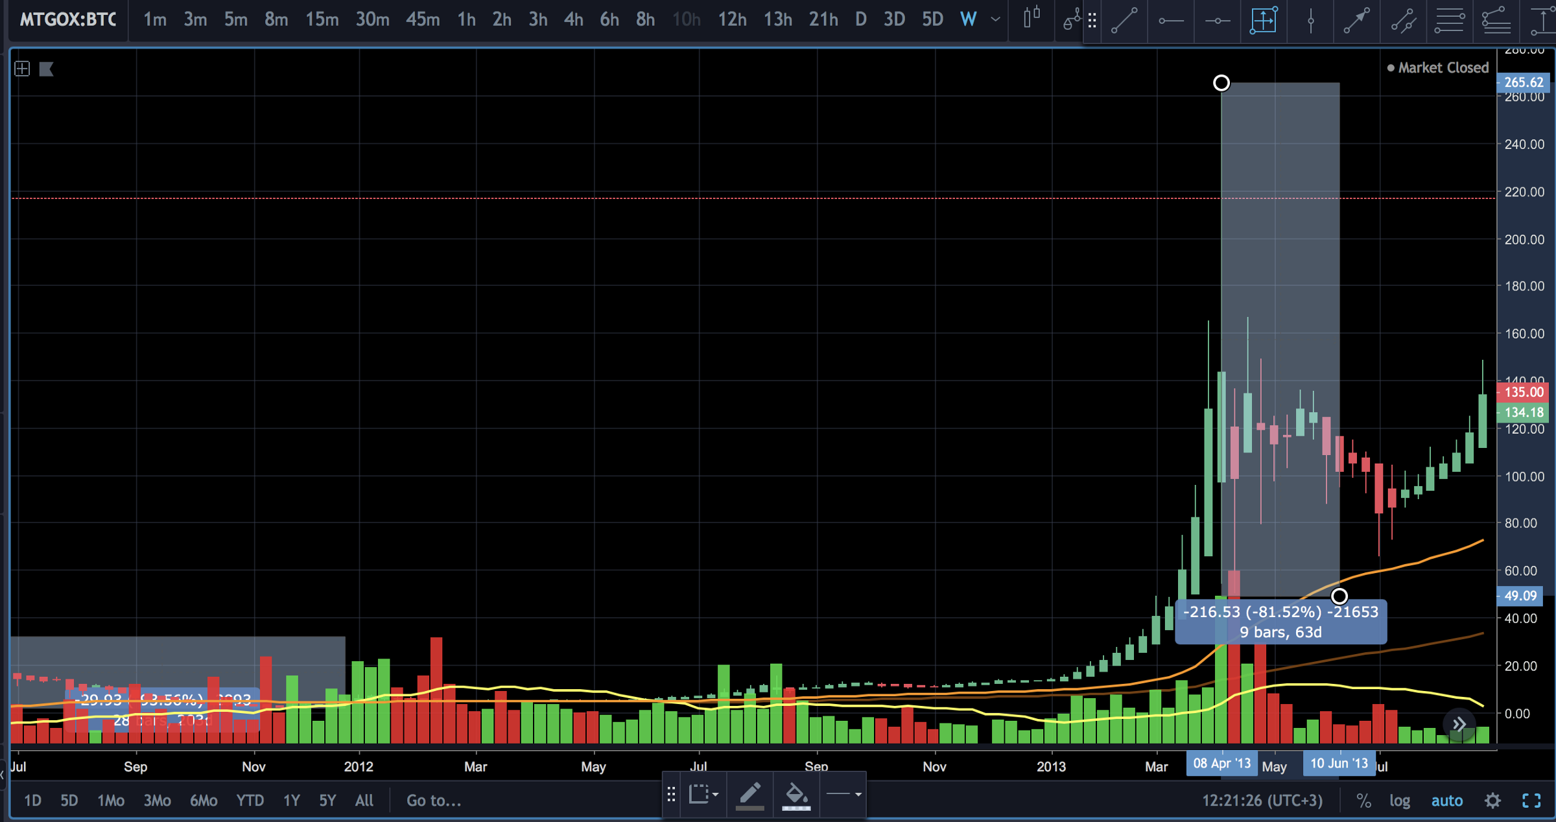Screen dimensions: 1556x822
Task: Open the template selection dropdown
Action: pyautogui.click(x=703, y=794)
